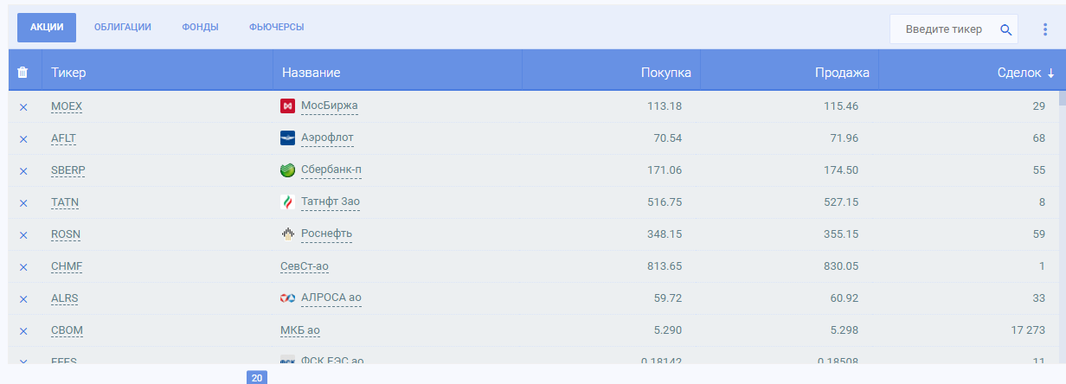1066x384 pixels.
Task: Open the CBOM ticker link
Action: pos(67,330)
